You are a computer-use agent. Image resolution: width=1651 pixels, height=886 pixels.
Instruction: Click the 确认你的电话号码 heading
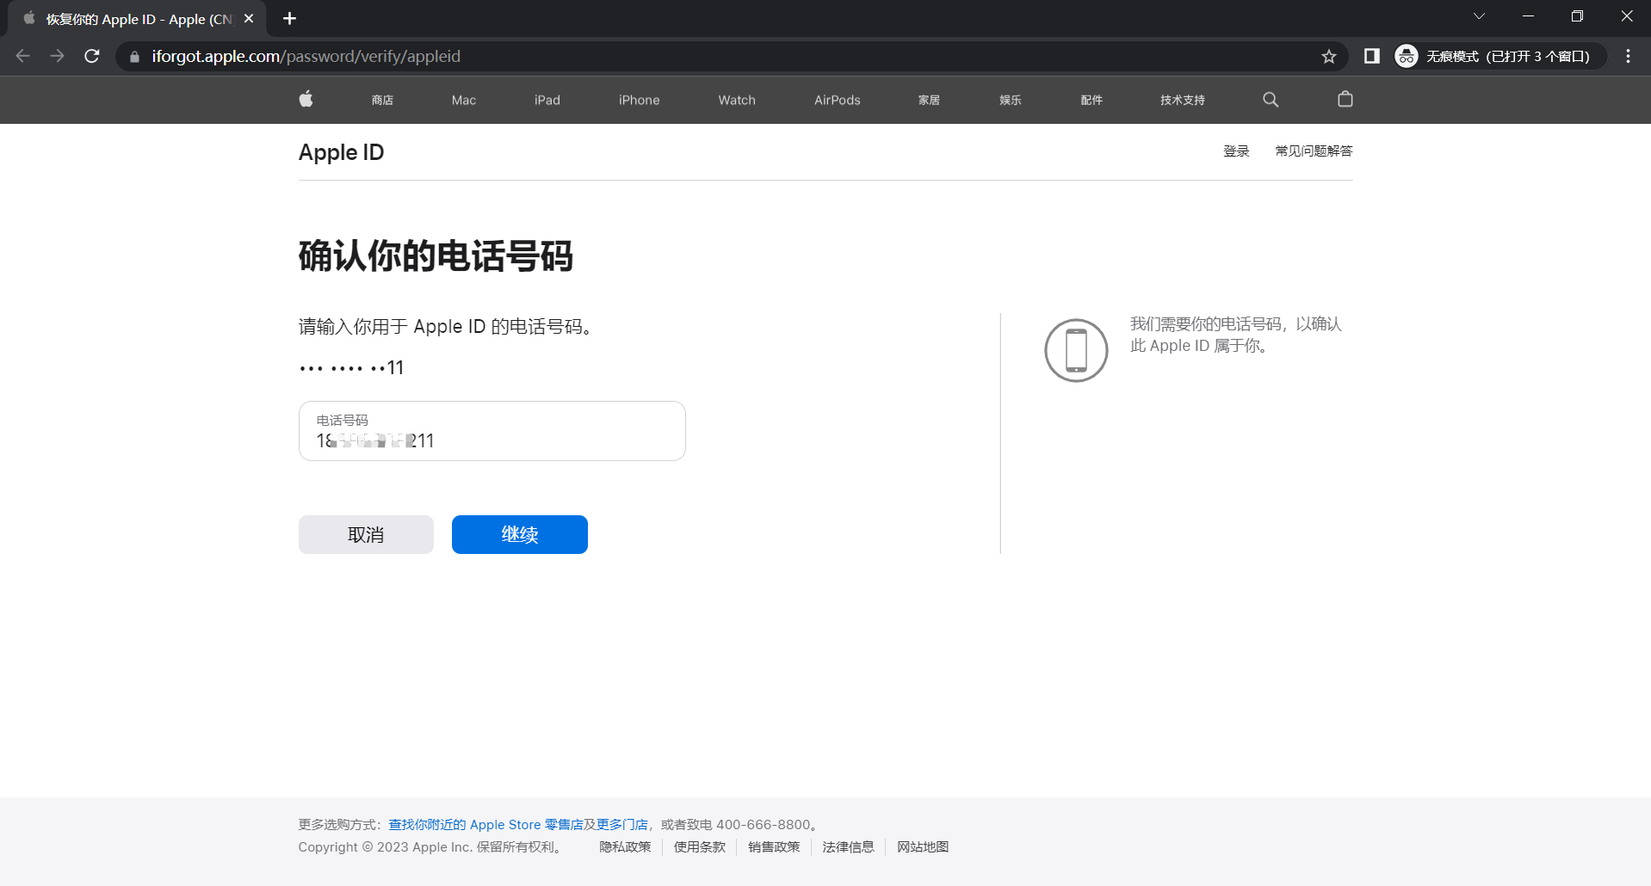(436, 256)
